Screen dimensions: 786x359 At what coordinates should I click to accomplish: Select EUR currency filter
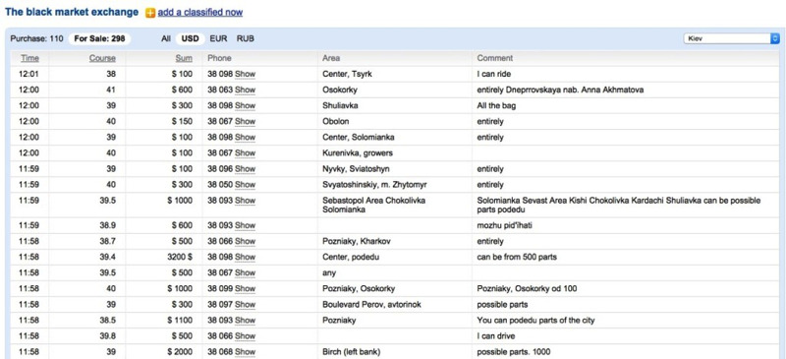click(x=218, y=38)
